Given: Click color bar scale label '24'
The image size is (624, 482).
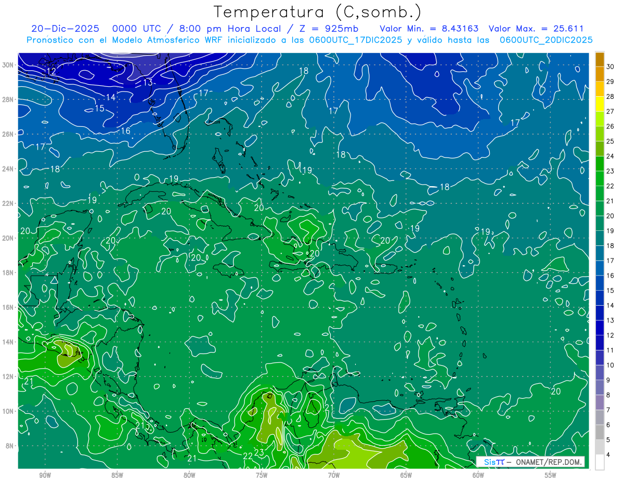Looking at the screenshot, I should [610, 156].
